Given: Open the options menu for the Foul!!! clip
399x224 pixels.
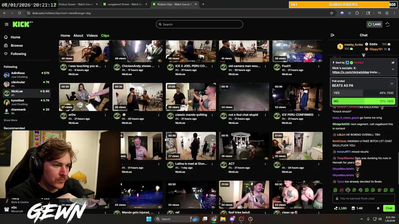Looking at the screenshot, I should point(319,66).
